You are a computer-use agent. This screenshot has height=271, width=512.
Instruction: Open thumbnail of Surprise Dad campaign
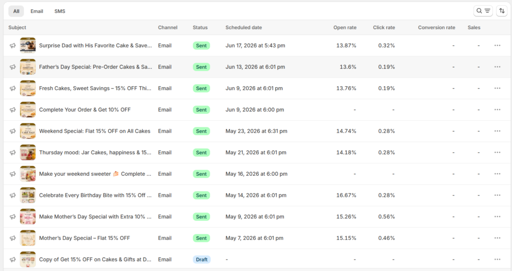28,46
